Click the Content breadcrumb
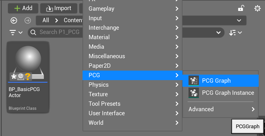The width and height of the screenshot is (265, 136). 73,20
